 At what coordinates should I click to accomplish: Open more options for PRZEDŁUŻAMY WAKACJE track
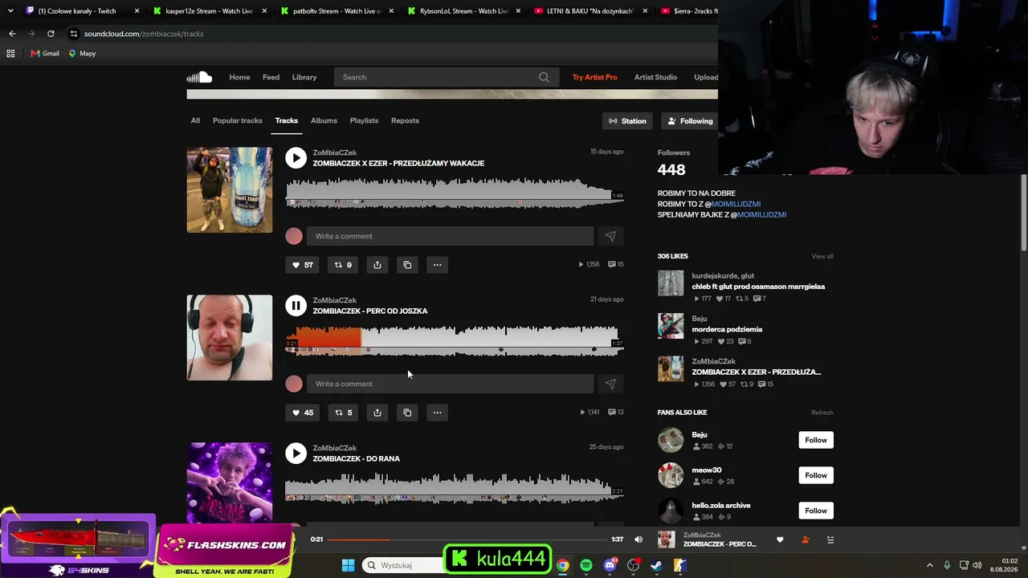click(437, 265)
